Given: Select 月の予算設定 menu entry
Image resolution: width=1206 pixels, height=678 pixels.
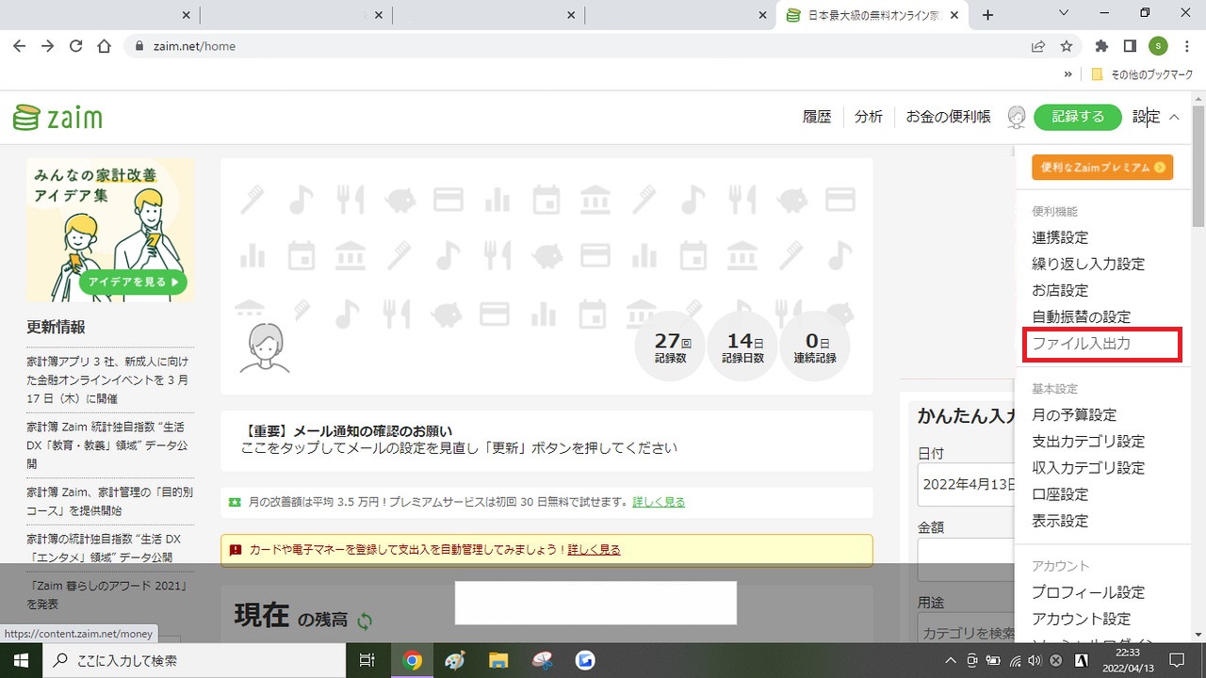Looking at the screenshot, I should coord(1074,415).
